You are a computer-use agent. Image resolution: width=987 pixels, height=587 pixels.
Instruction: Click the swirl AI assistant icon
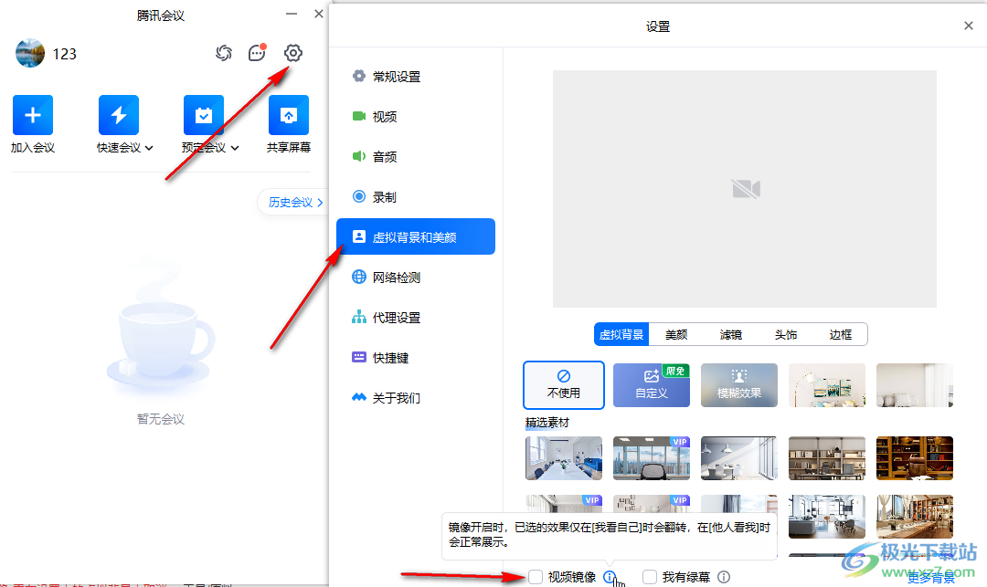[x=224, y=54]
